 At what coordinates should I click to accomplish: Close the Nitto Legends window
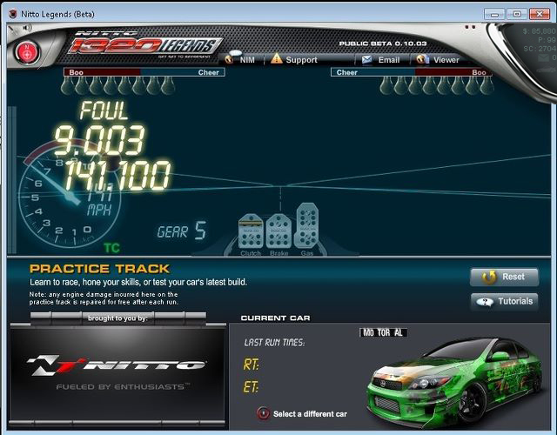click(x=540, y=14)
